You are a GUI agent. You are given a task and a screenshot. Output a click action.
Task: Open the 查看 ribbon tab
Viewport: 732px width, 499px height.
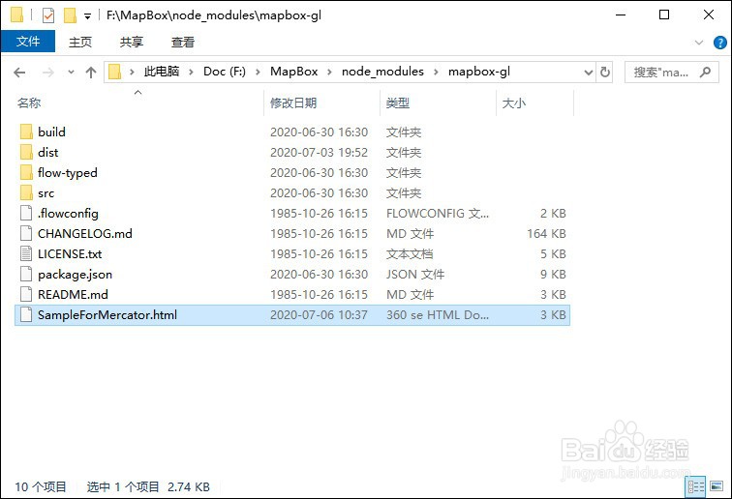coord(183,42)
